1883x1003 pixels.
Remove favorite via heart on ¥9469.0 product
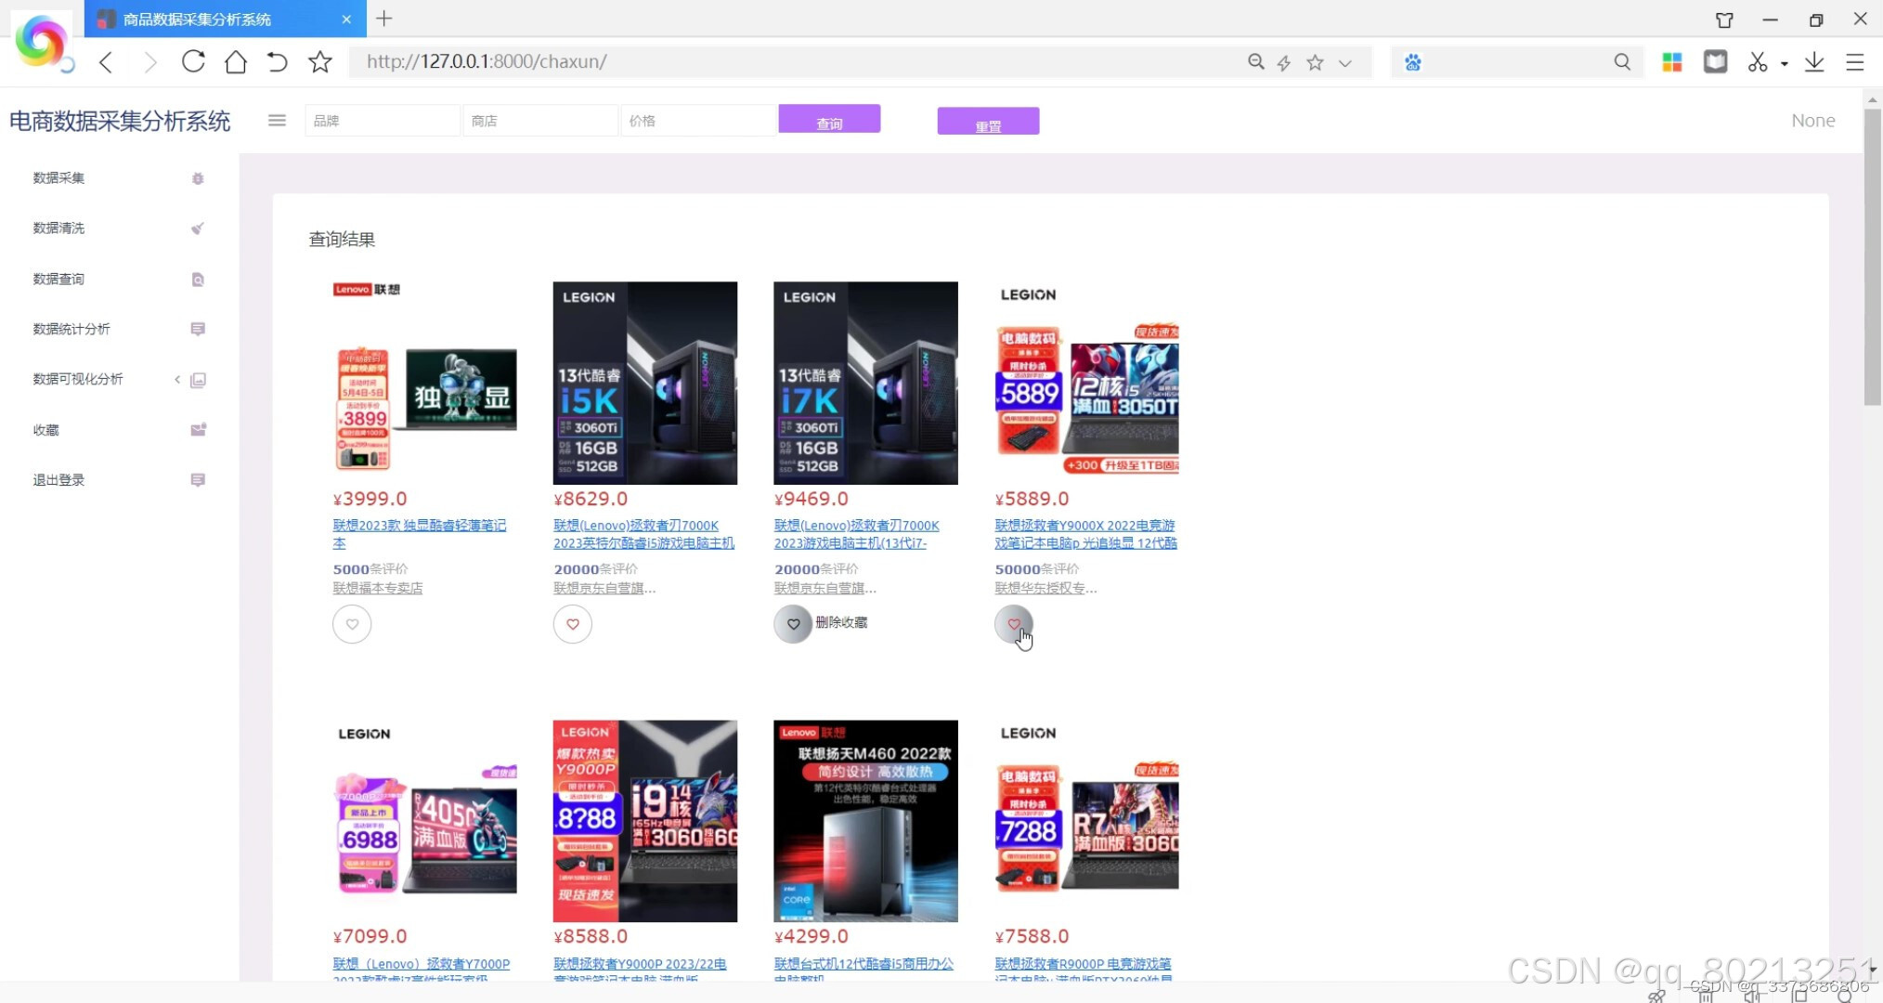793,624
